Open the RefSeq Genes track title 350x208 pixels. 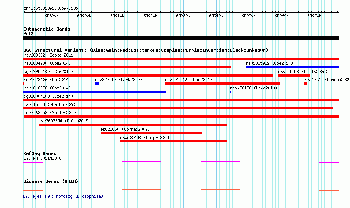click(40, 153)
